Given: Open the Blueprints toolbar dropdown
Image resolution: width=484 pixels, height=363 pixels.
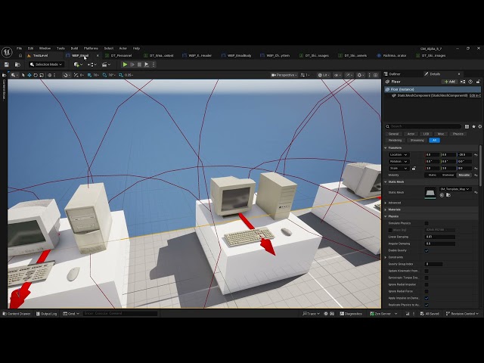Looking at the screenshot, I should 92,64.
